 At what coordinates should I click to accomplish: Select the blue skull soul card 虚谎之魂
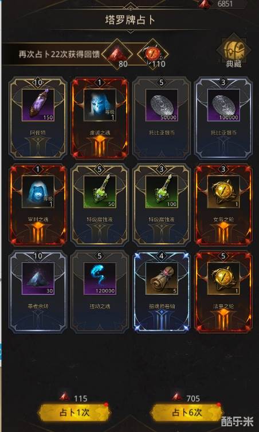(x=100, y=118)
